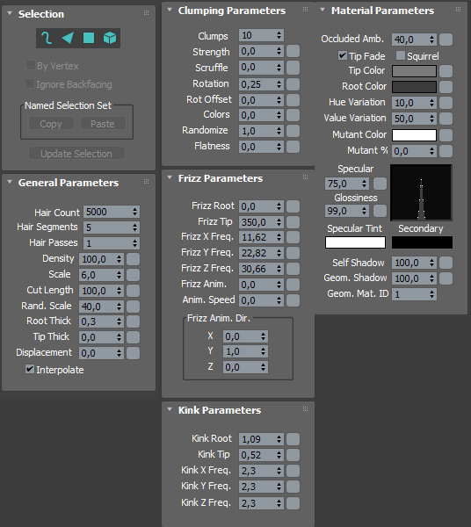Click the map button next to Kink Root
Screen dimensions: 471x527
(x=293, y=439)
